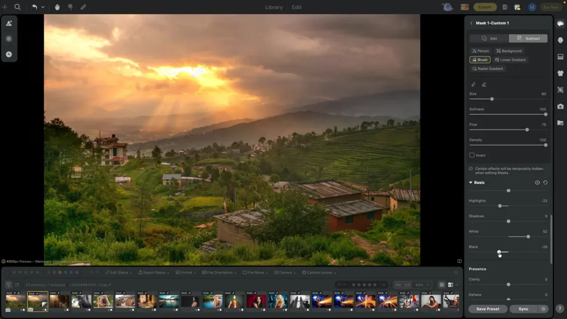Open the history clock icon
567x319 pixels.
pos(9,54)
